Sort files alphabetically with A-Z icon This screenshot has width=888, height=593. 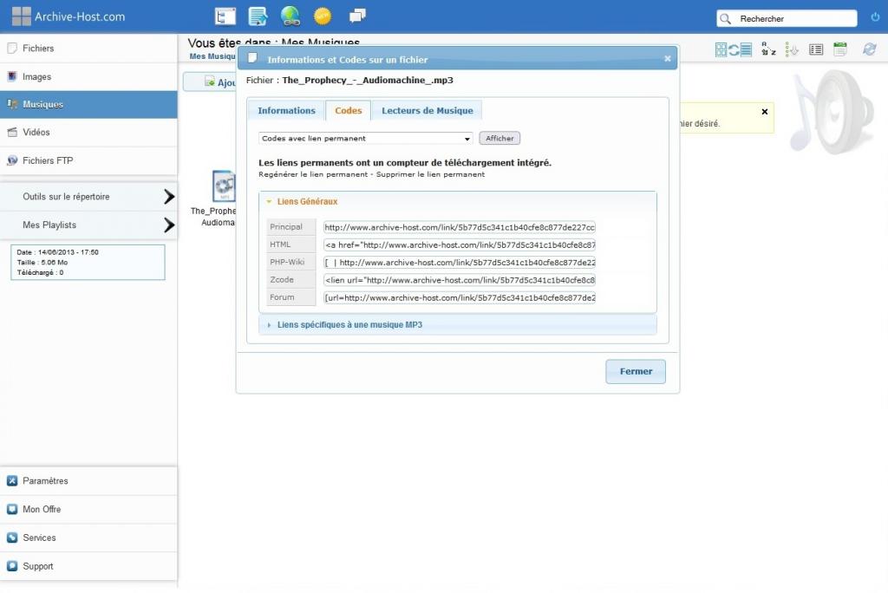tap(768, 49)
